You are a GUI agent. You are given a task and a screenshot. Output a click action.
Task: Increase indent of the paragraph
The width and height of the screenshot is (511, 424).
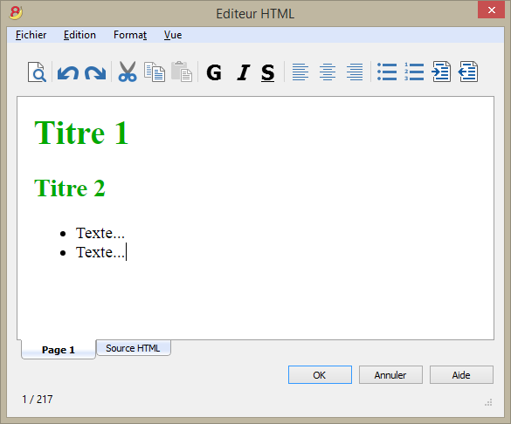[x=441, y=72]
